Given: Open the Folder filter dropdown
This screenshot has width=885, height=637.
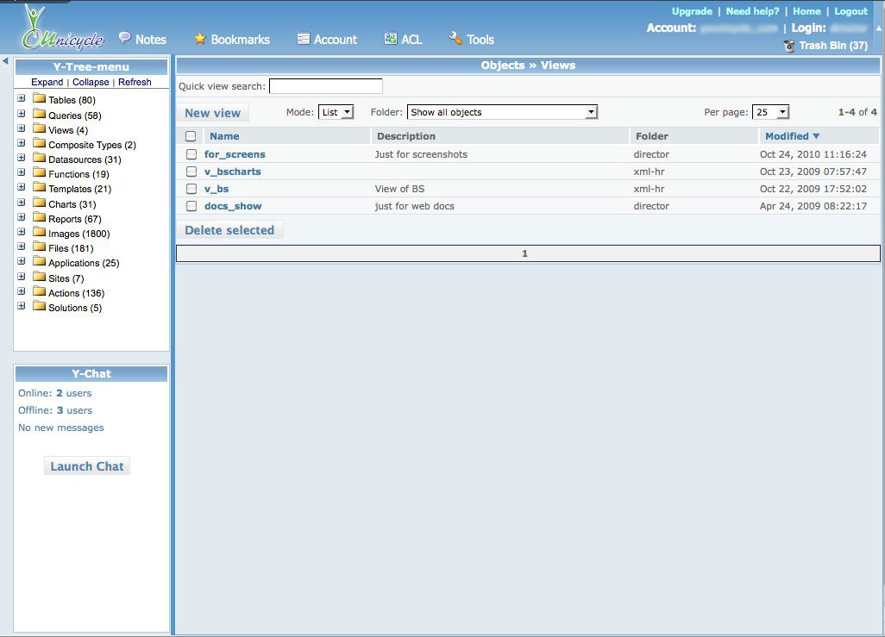Looking at the screenshot, I should pos(503,112).
